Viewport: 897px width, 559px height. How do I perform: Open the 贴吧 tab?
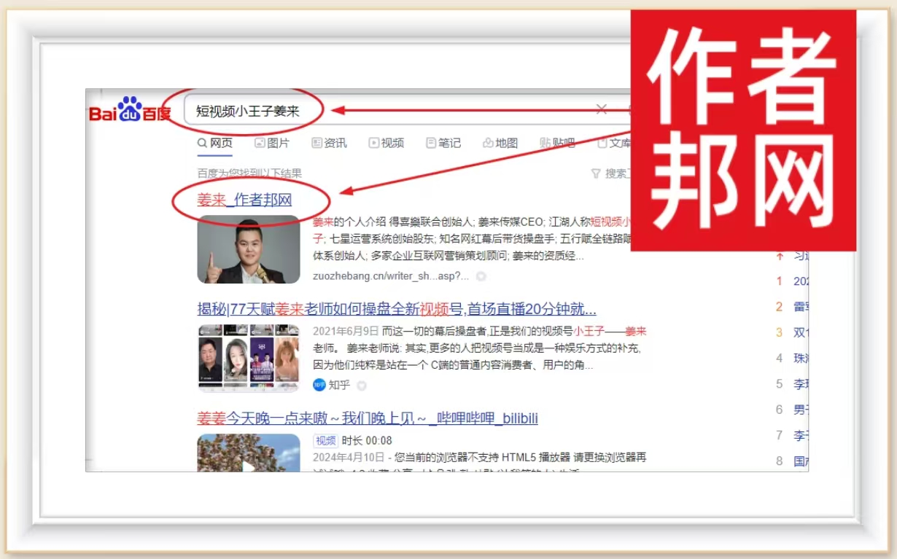point(557,143)
